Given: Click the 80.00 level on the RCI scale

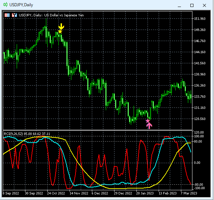Looking at the screenshot, I should (x=198, y=142).
